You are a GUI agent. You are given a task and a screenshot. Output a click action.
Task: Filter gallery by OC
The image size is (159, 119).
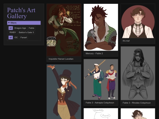(16, 38)
